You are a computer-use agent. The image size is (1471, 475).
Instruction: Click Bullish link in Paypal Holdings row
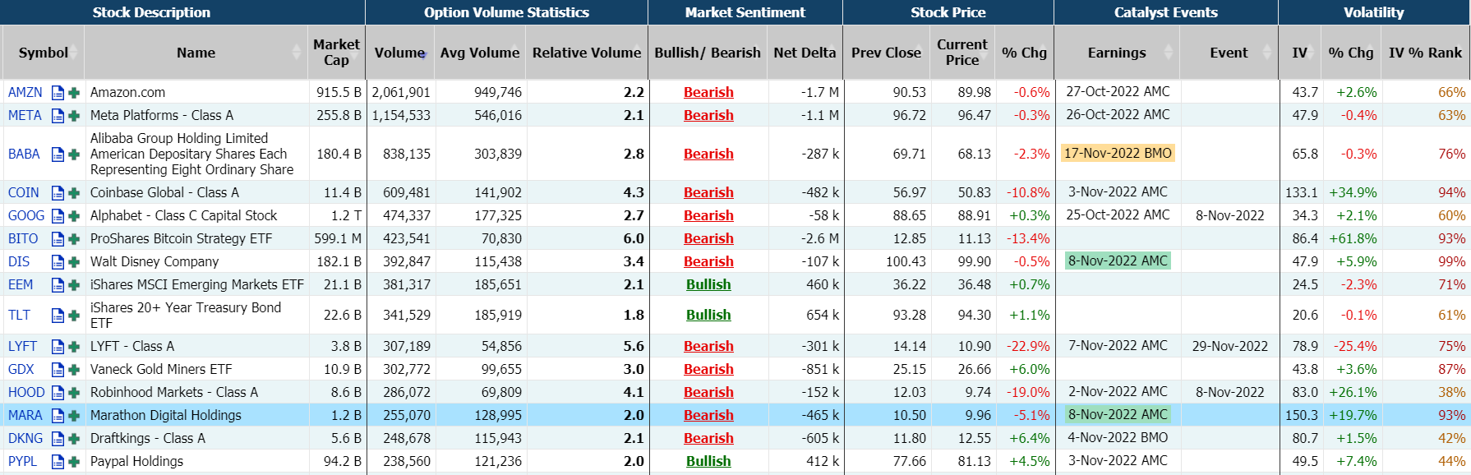708,462
